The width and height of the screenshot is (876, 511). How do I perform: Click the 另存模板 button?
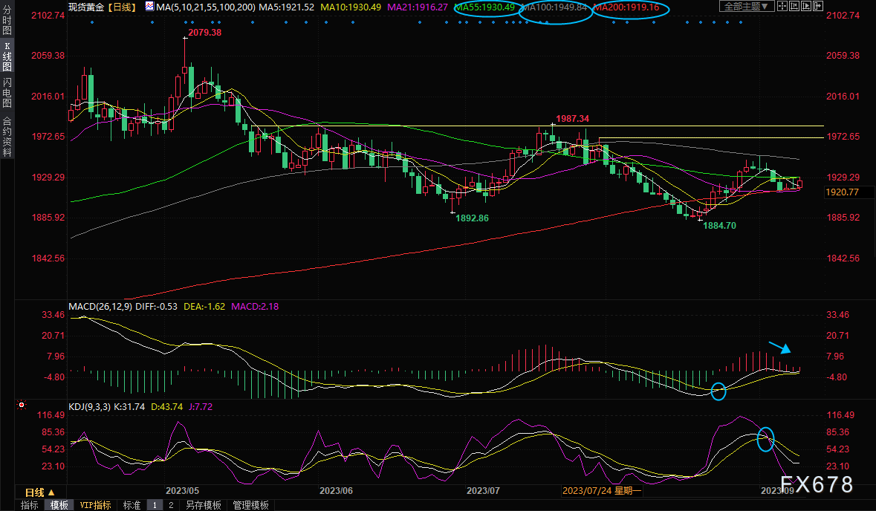click(x=204, y=505)
